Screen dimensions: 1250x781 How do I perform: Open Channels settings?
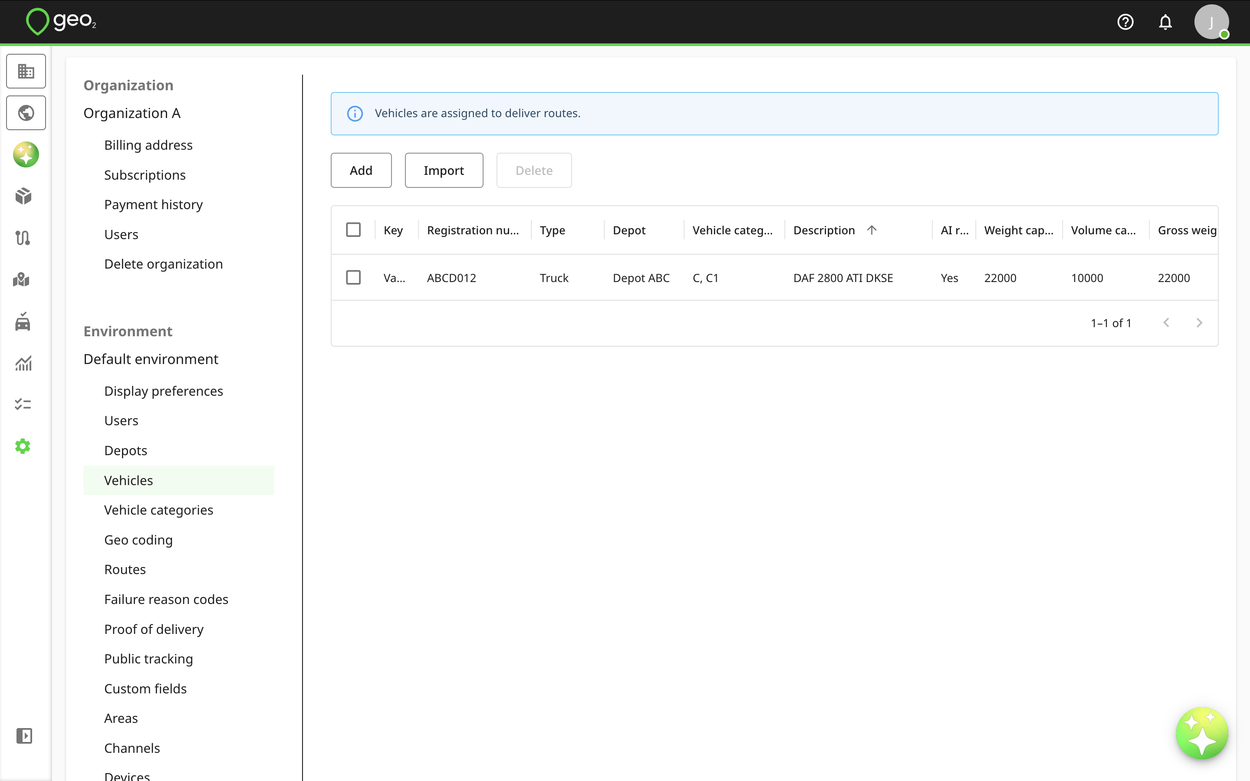(132, 748)
